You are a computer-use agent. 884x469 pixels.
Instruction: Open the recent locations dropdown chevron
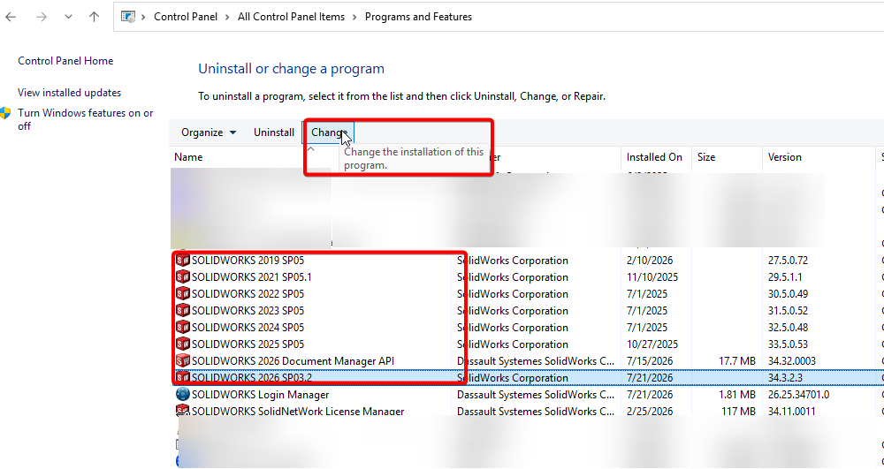click(x=68, y=17)
